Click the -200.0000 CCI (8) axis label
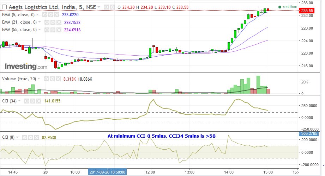The height and width of the screenshot is (176, 325). 309,165
